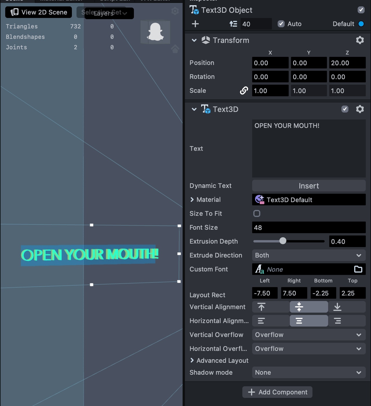This screenshot has height=406, width=371.
Task: Uncheck the Auto render order checkbox
Action: [281, 24]
